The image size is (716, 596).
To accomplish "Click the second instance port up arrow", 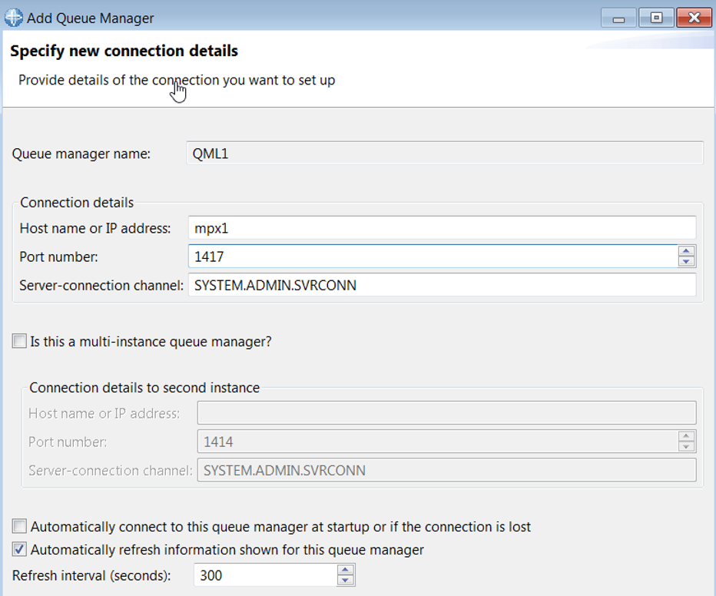I will (x=687, y=436).
